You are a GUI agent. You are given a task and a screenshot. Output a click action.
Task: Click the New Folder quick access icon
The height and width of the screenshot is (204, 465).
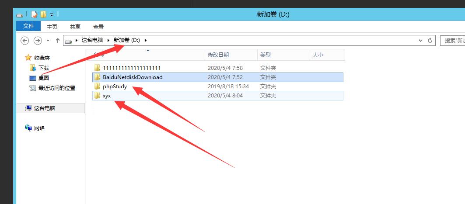43,14
